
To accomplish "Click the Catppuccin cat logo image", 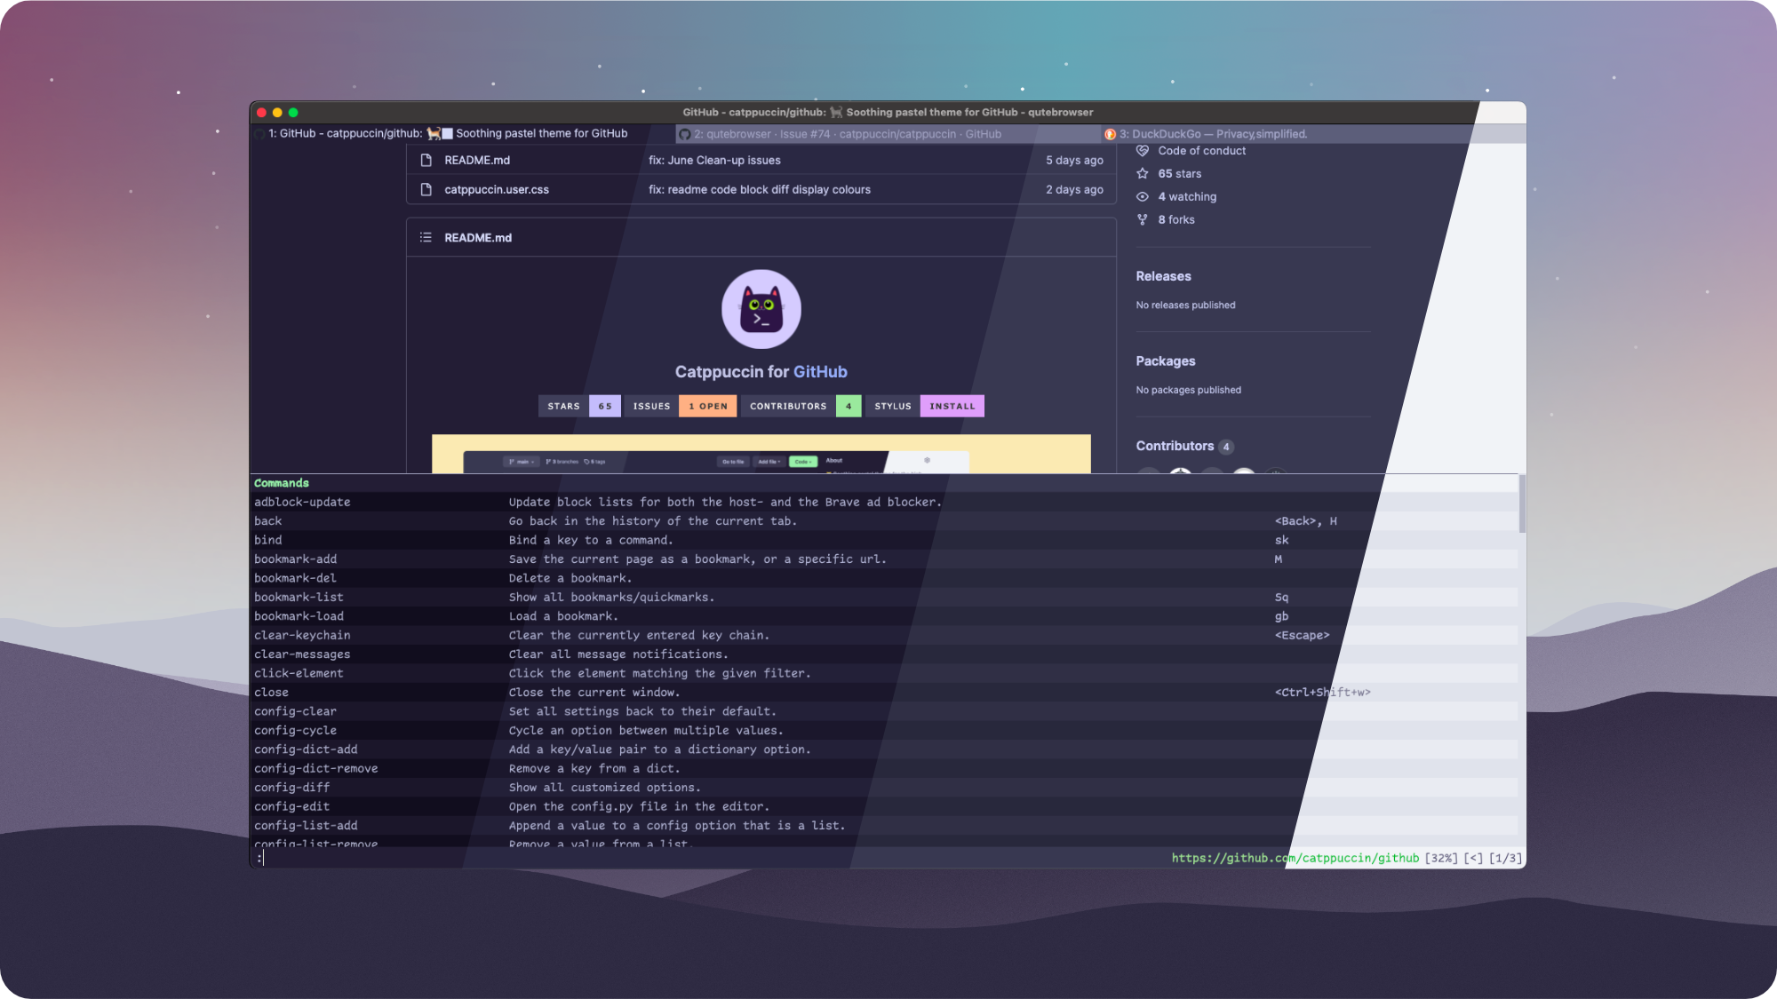I will coord(761,309).
